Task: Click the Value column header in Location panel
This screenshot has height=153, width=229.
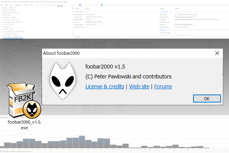Action: point(177,8)
